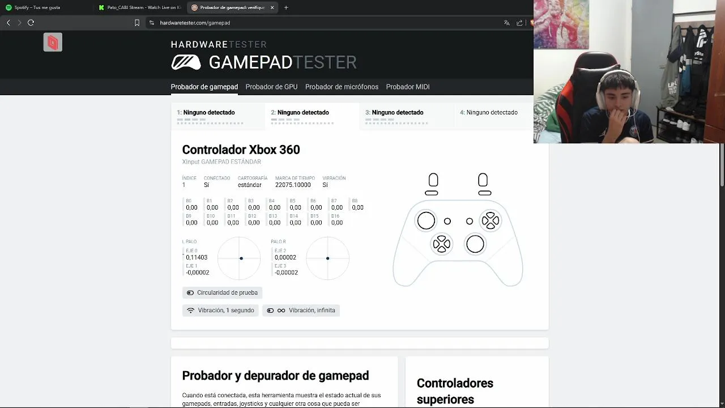Click the Controladores superiores heading
Image resolution: width=725 pixels, height=408 pixels.
pyautogui.click(x=455, y=391)
